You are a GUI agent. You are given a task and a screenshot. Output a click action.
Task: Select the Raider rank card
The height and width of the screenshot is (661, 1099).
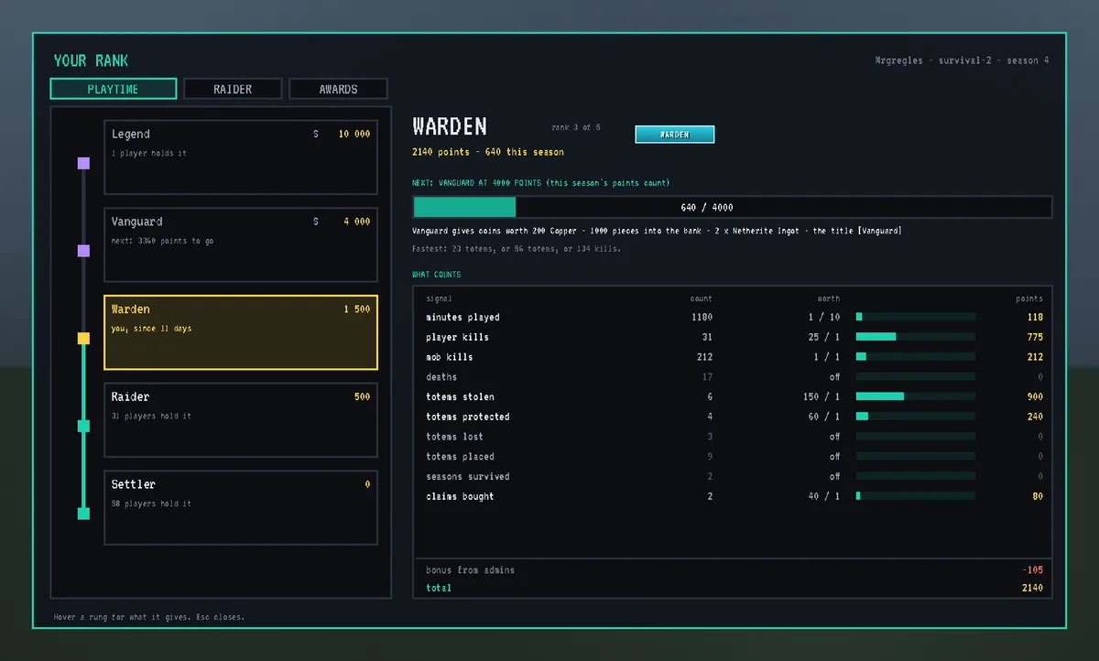coord(241,420)
